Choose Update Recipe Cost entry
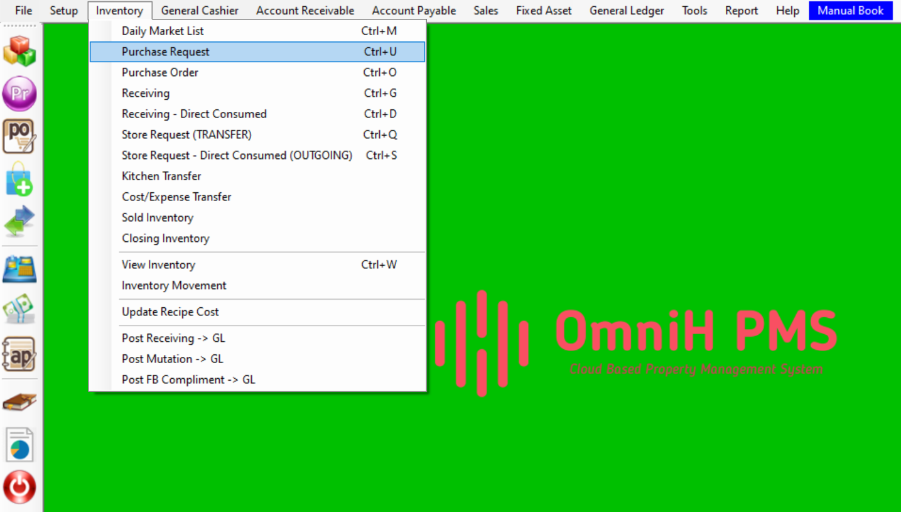 (257, 312)
